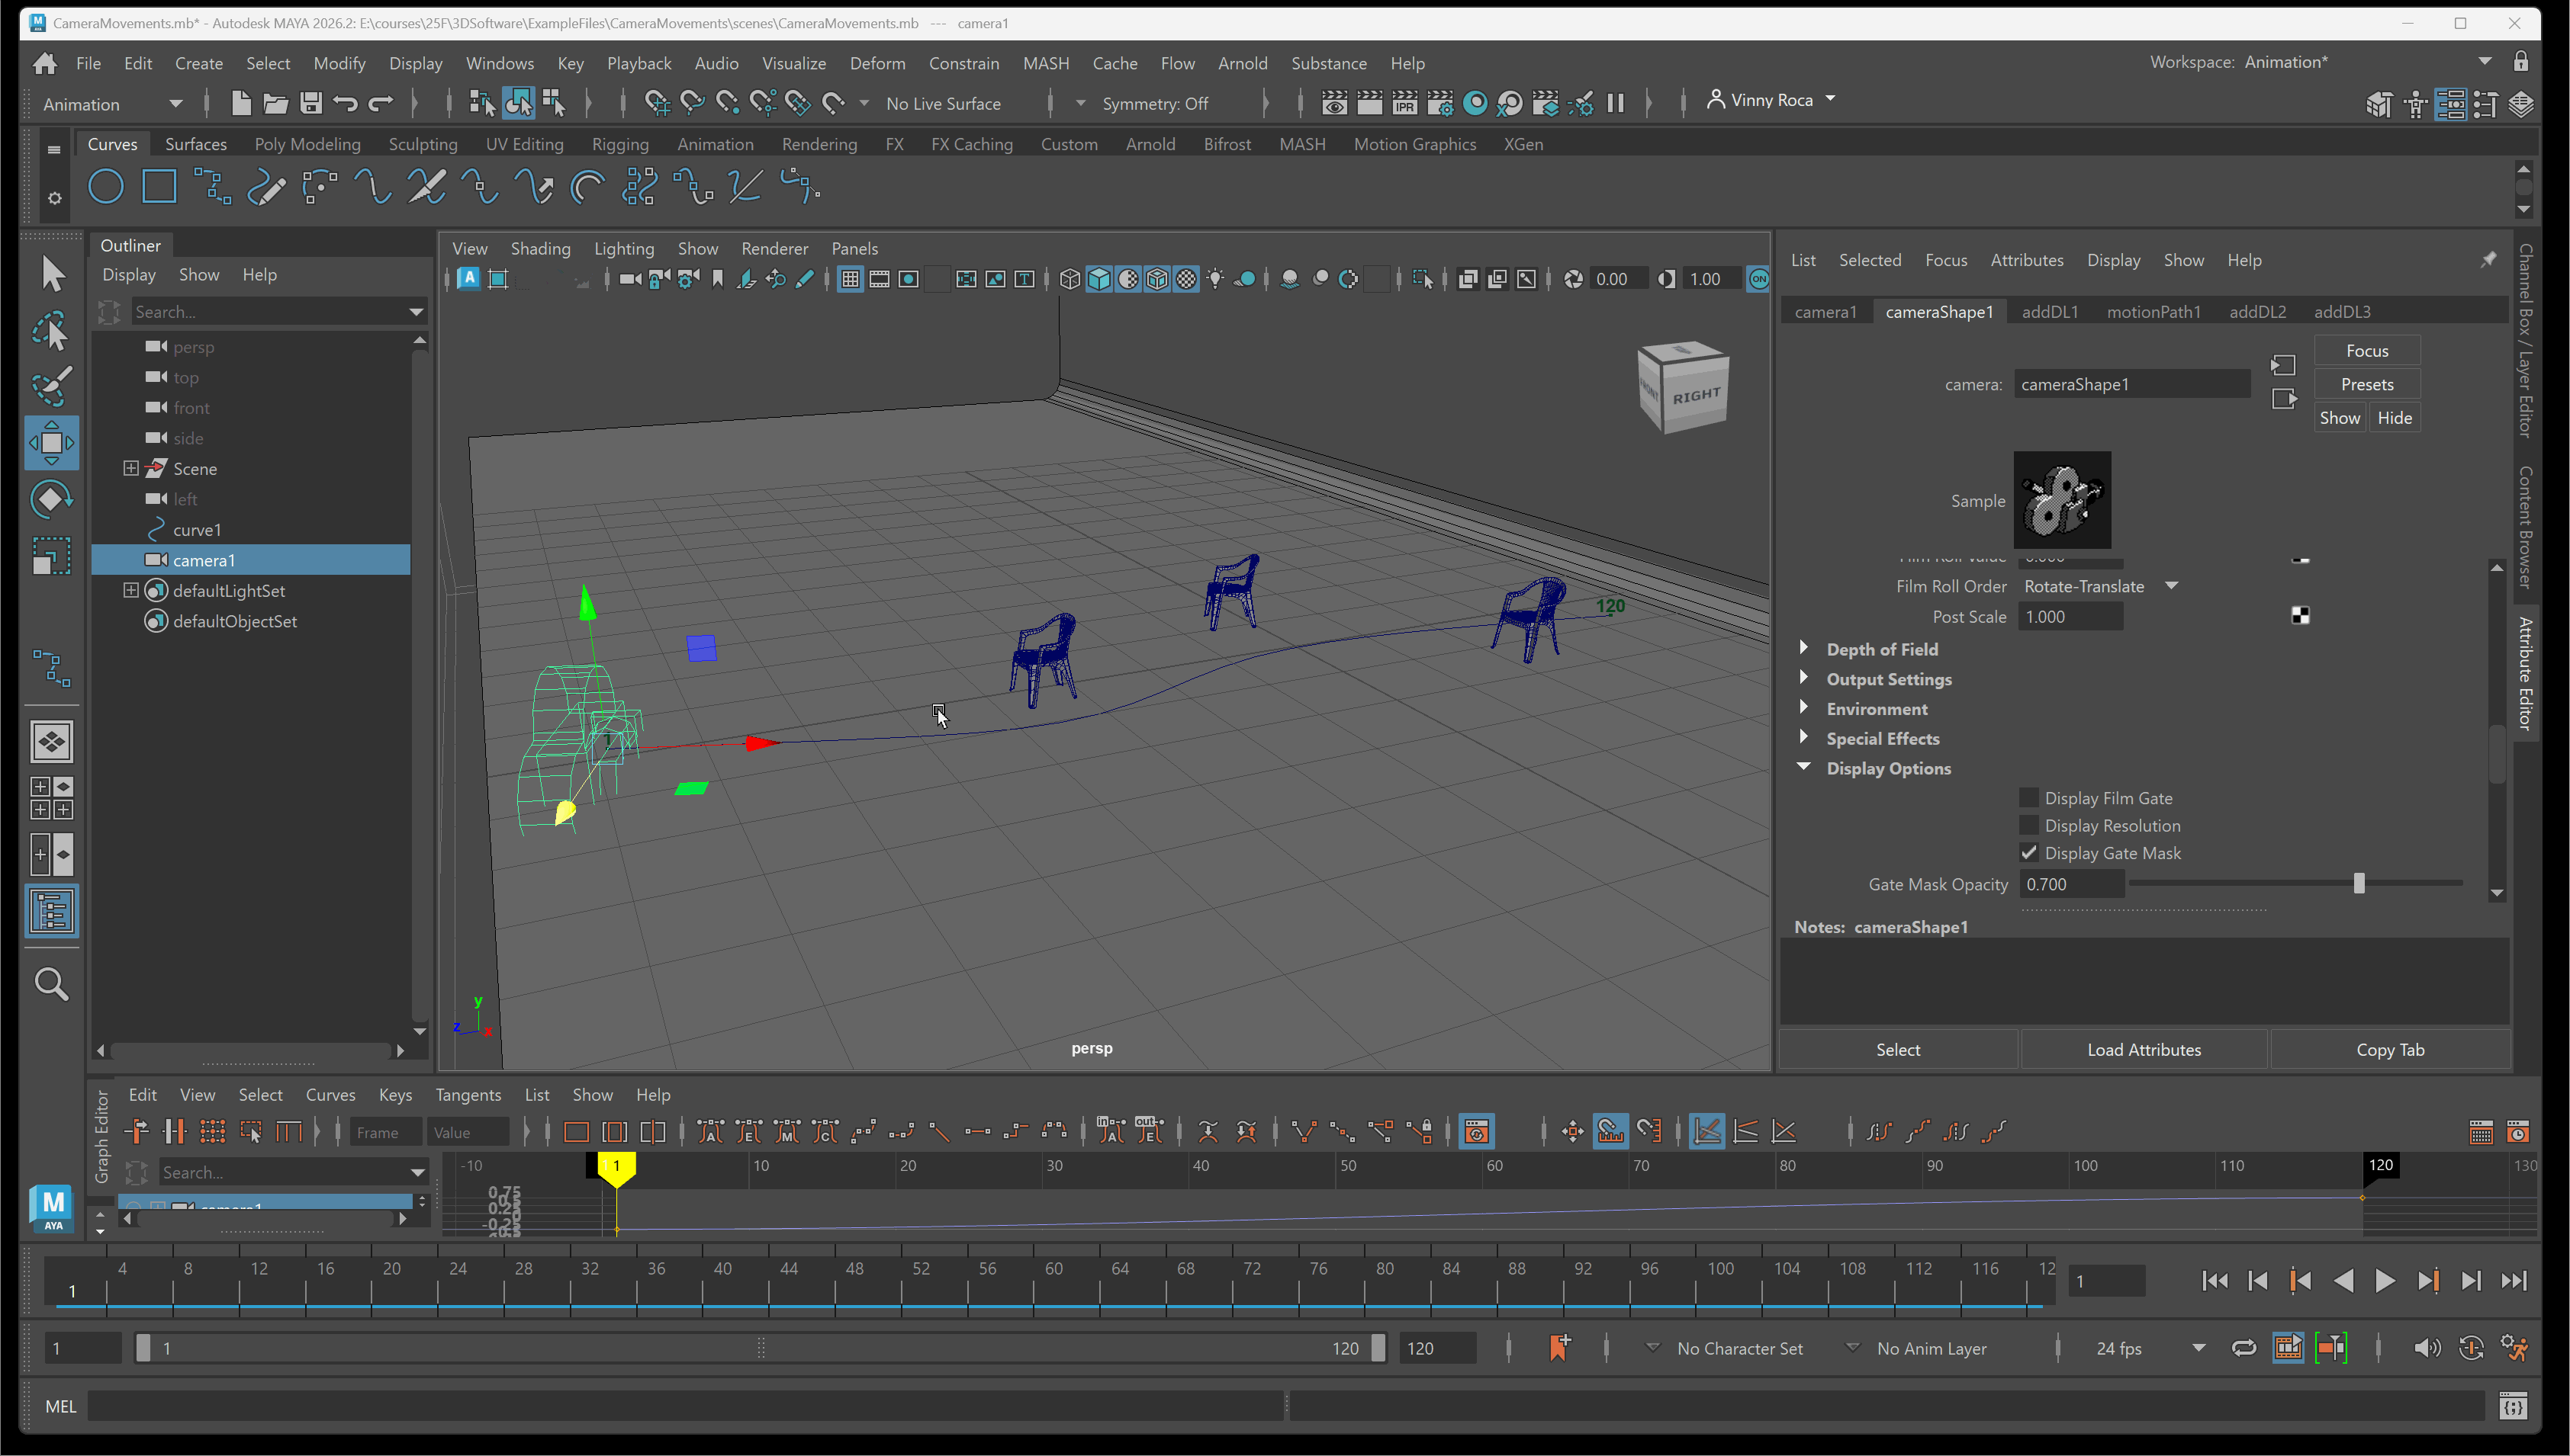Expand the Scene node in Outliner
2570x1456 pixels.
coord(130,468)
